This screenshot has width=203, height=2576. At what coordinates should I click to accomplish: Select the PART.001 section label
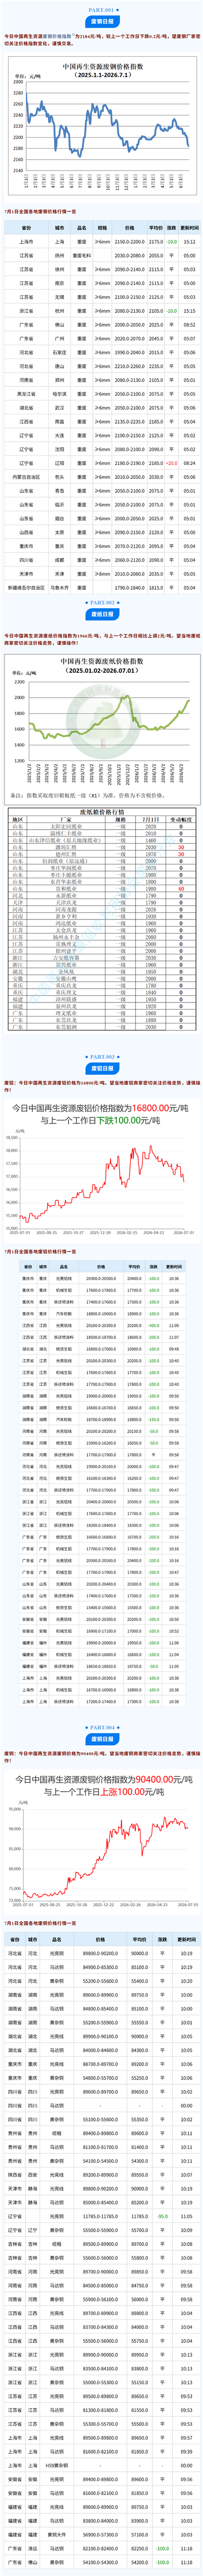[x=101, y=8]
